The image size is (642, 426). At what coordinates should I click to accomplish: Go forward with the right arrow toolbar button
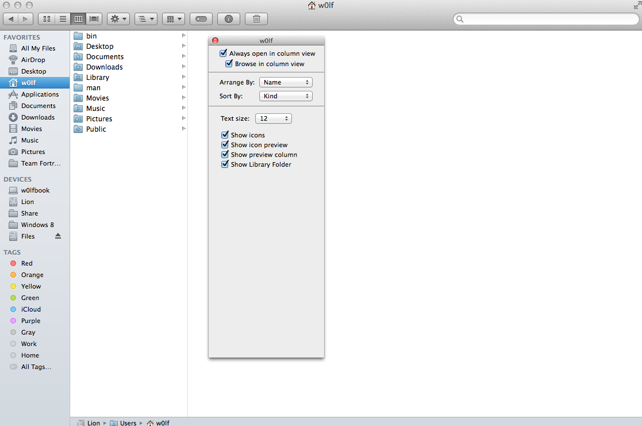25,19
